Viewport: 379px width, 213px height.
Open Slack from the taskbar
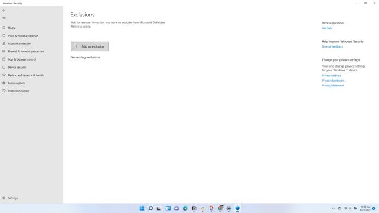(x=202, y=209)
